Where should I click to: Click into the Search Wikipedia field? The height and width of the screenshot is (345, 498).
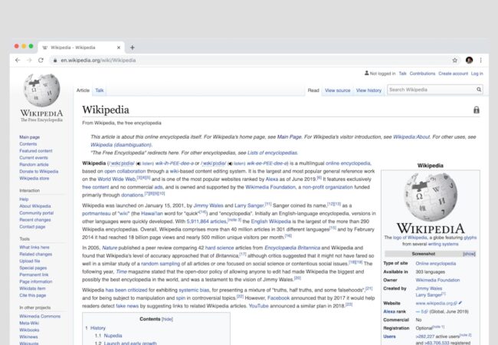(429, 90)
